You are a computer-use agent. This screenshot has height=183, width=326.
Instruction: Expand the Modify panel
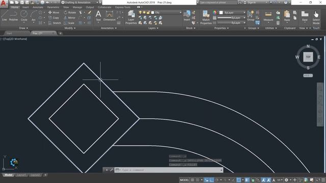pos(70,28)
